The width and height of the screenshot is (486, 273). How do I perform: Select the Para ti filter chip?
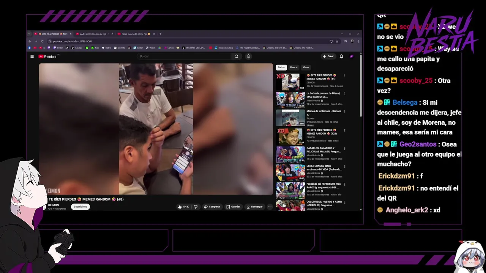coord(294,67)
